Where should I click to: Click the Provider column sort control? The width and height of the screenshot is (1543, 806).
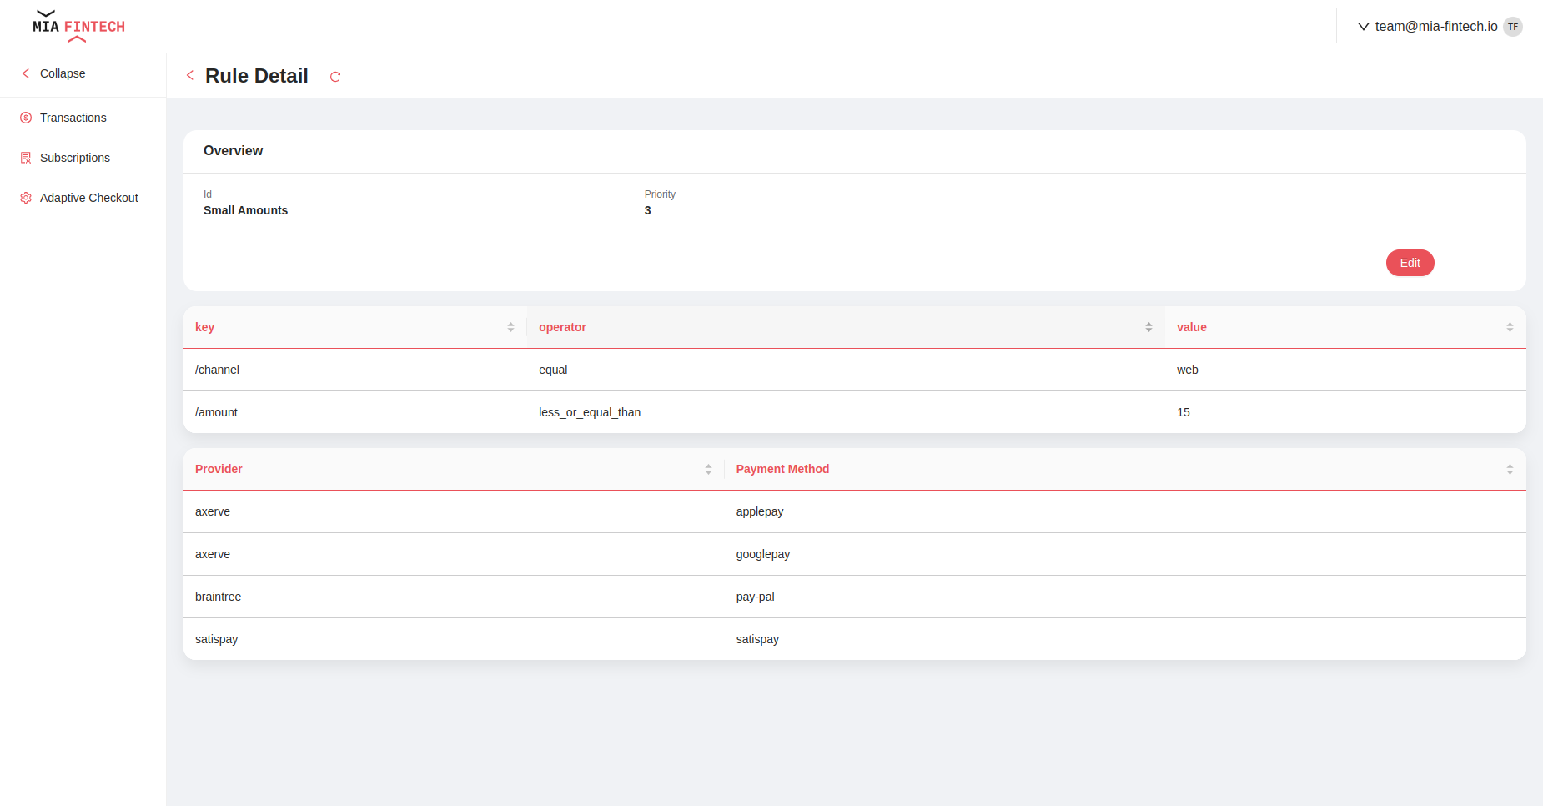709,469
